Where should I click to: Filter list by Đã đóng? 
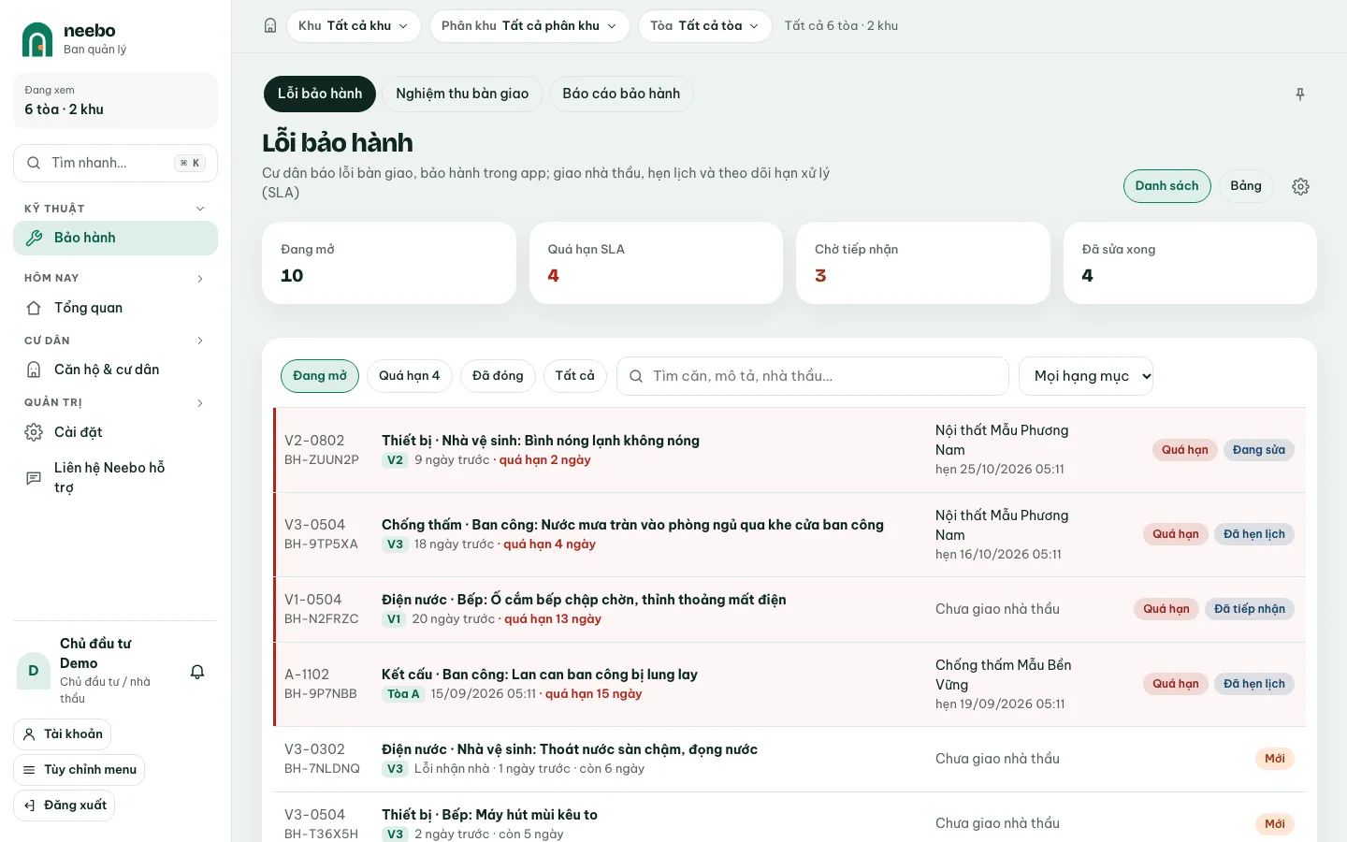point(498,376)
